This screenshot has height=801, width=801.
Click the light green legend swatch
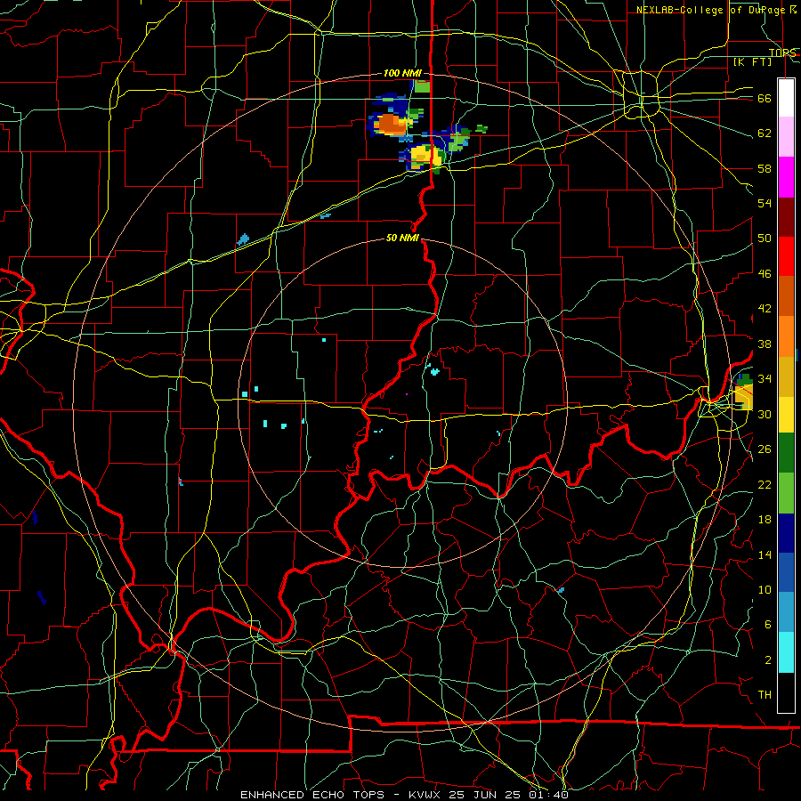point(786,493)
